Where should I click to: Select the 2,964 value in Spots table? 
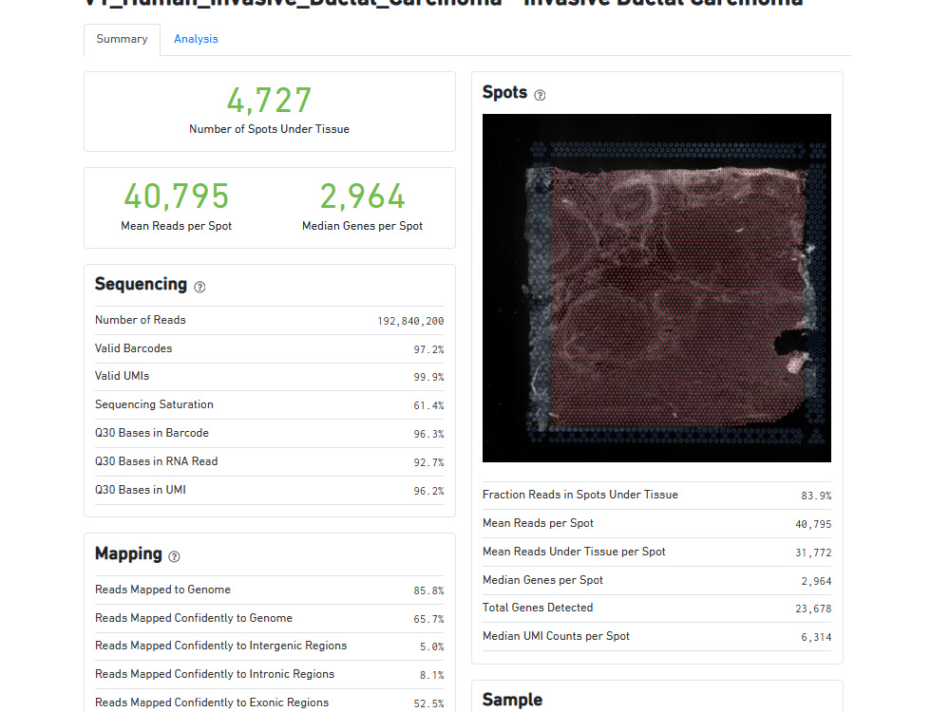(x=816, y=581)
